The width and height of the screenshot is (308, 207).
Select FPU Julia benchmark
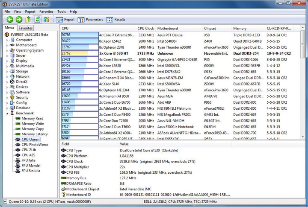pos(28,160)
